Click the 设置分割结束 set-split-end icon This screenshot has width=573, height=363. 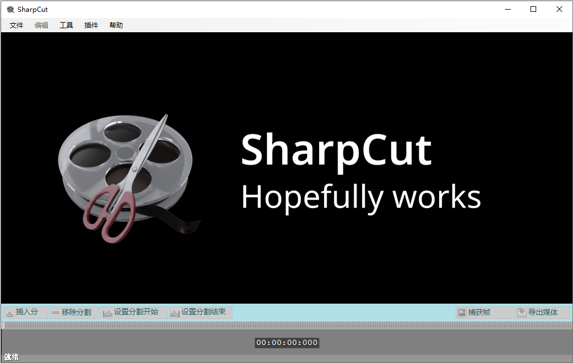tap(175, 312)
